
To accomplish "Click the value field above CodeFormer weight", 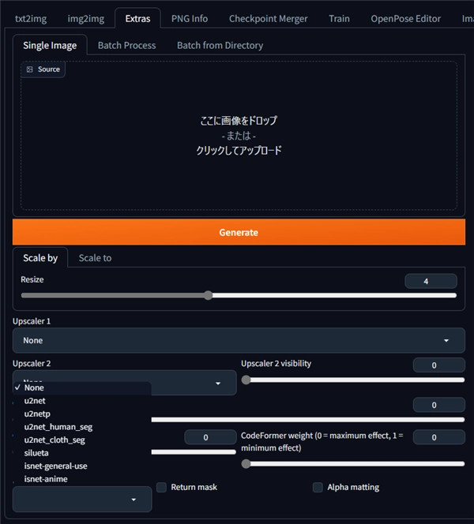I will coord(439,405).
